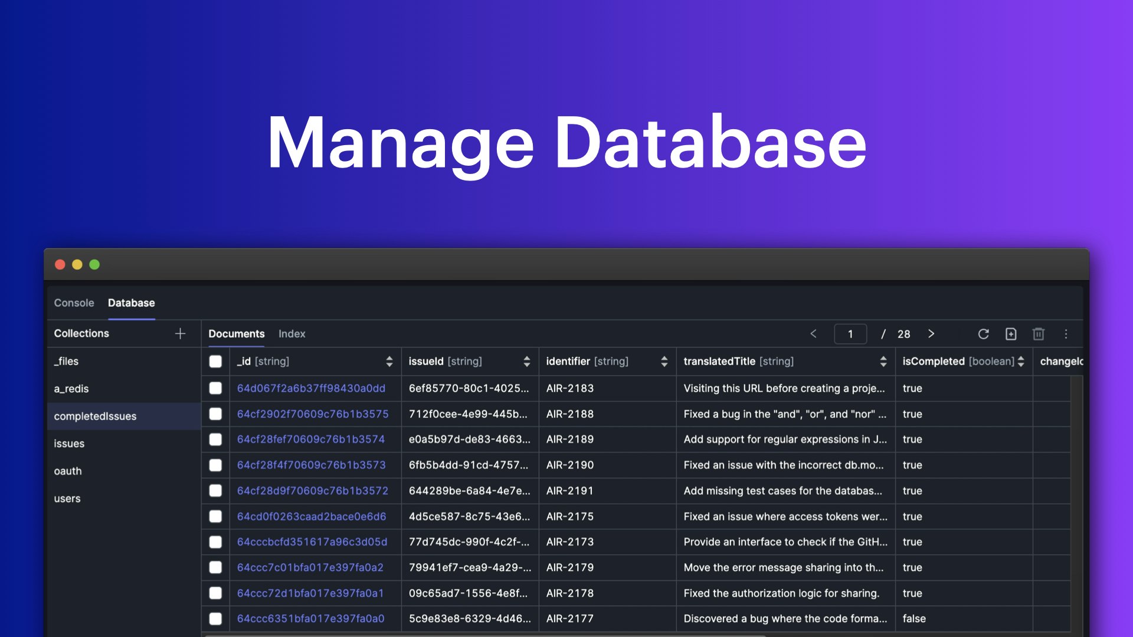Open document 64ccc6351bfa017e397fa0a0
This screenshot has height=637, width=1133.
[310, 619]
